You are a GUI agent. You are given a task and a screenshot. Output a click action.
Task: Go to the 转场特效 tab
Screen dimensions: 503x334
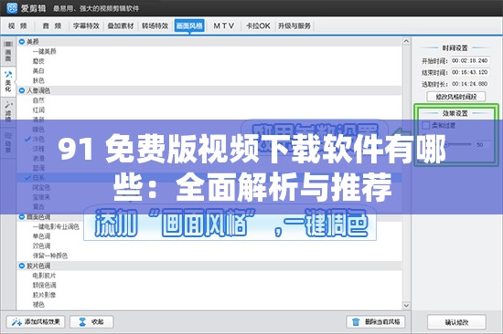pos(155,26)
